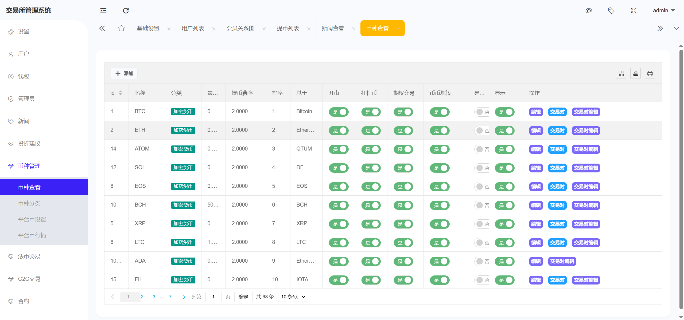Disable 杠杆币 toggle on the ETH row

pos(371,131)
